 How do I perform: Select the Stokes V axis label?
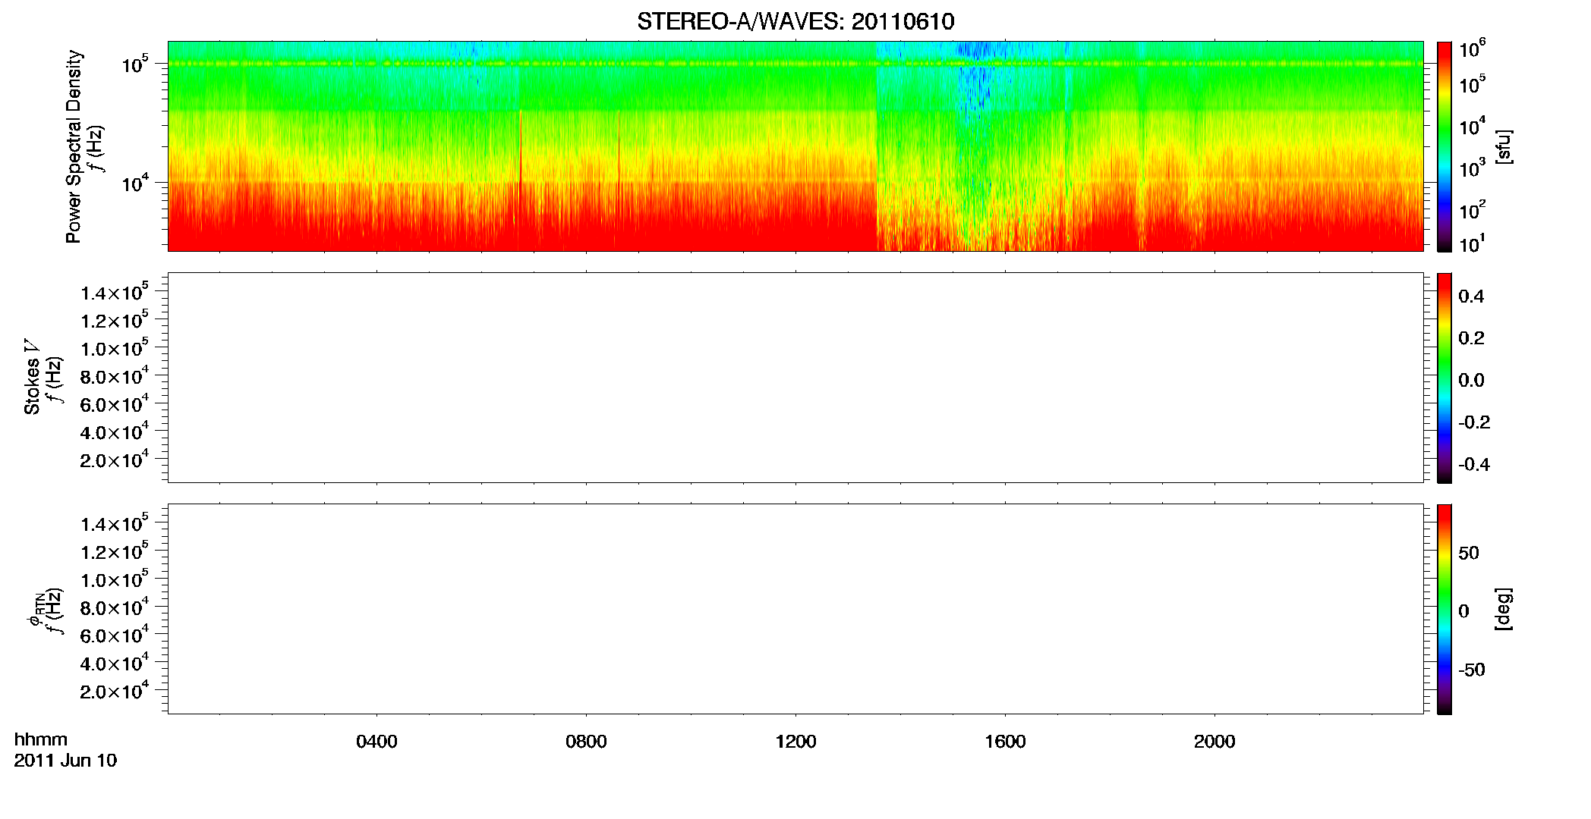tap(32, 378)
